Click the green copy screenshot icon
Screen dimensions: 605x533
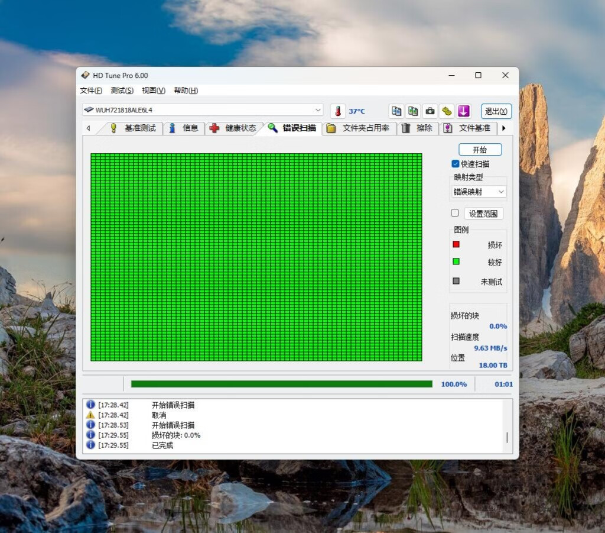click(413, 111)
